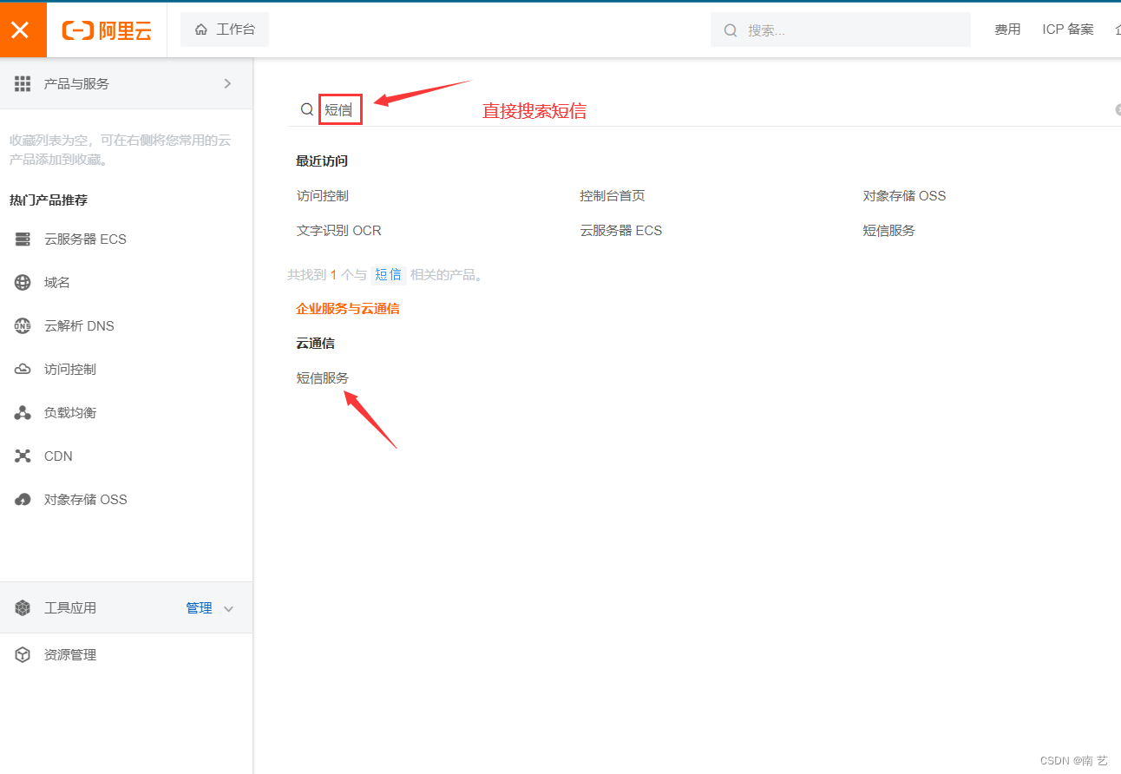Open 访问控制 under 最近访问
Viewport: 1121px width, 774px height.
tap(323, 196)
